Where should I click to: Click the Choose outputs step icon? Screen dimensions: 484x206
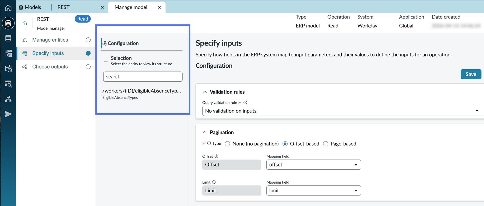25,67
